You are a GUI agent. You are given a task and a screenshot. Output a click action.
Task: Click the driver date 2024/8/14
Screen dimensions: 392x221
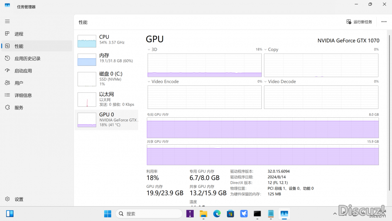coord(277,177)
